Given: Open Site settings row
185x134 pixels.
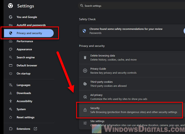Looking at the screenshot, I should pyautogui.click(x=132, y=123).
